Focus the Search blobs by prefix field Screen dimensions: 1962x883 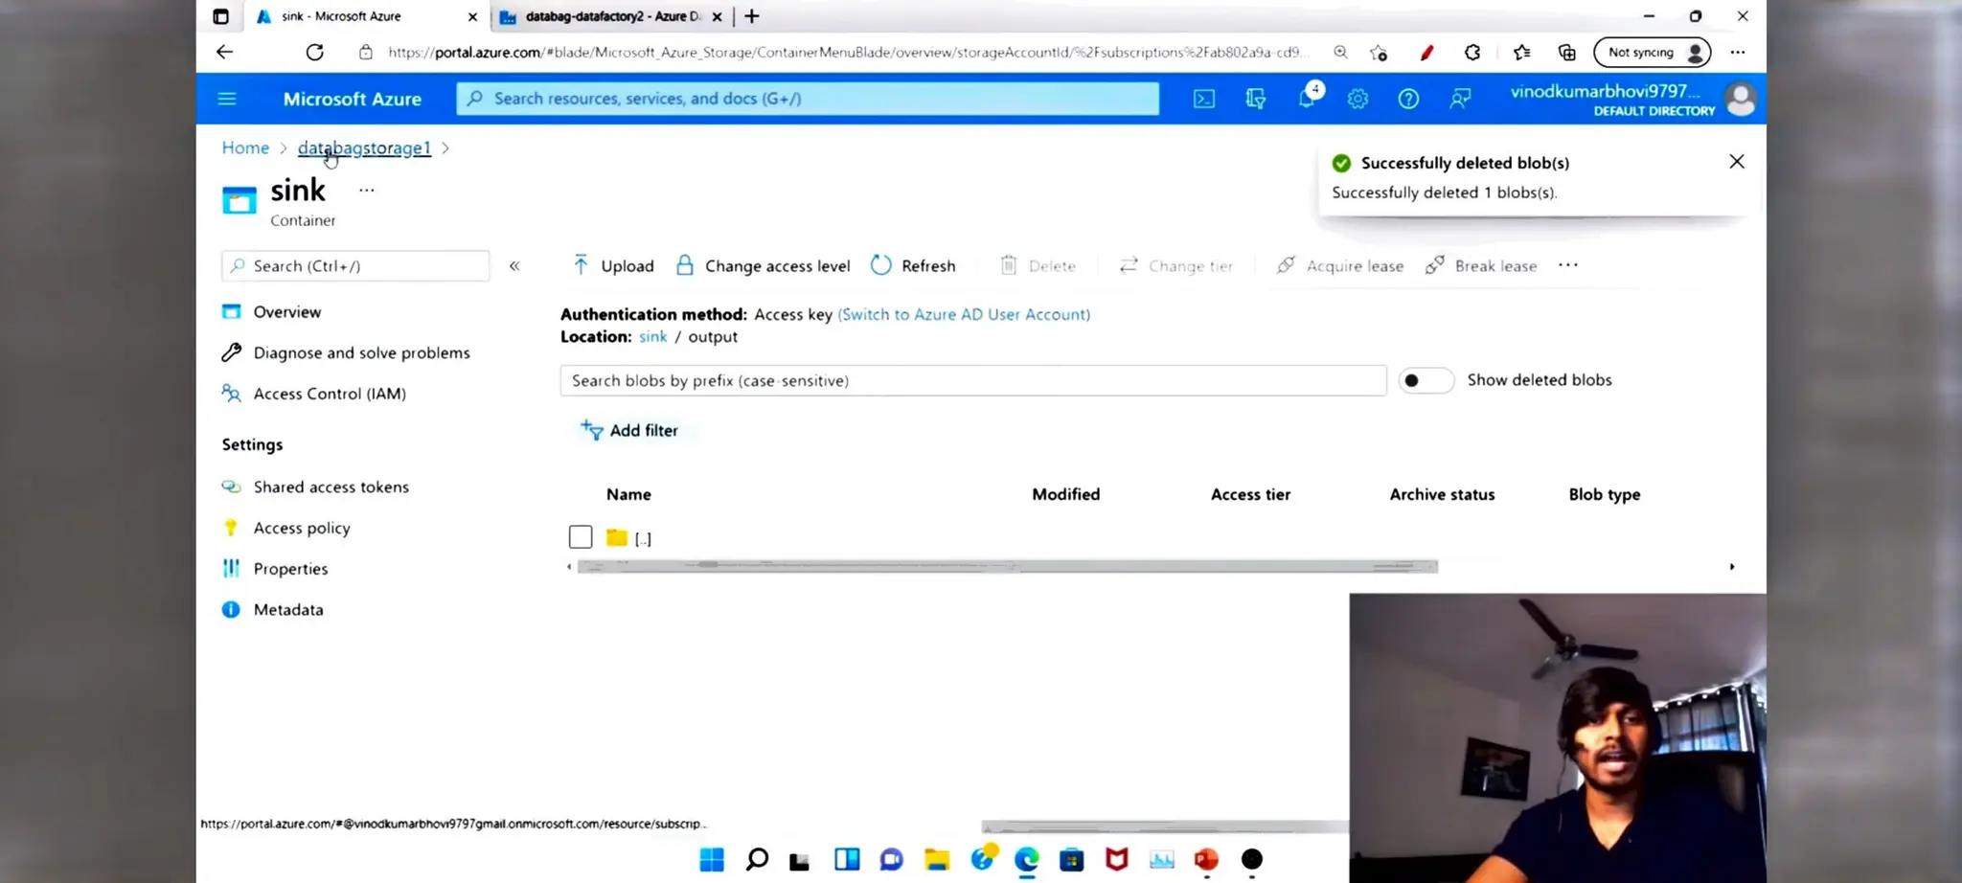coord(973,380)
